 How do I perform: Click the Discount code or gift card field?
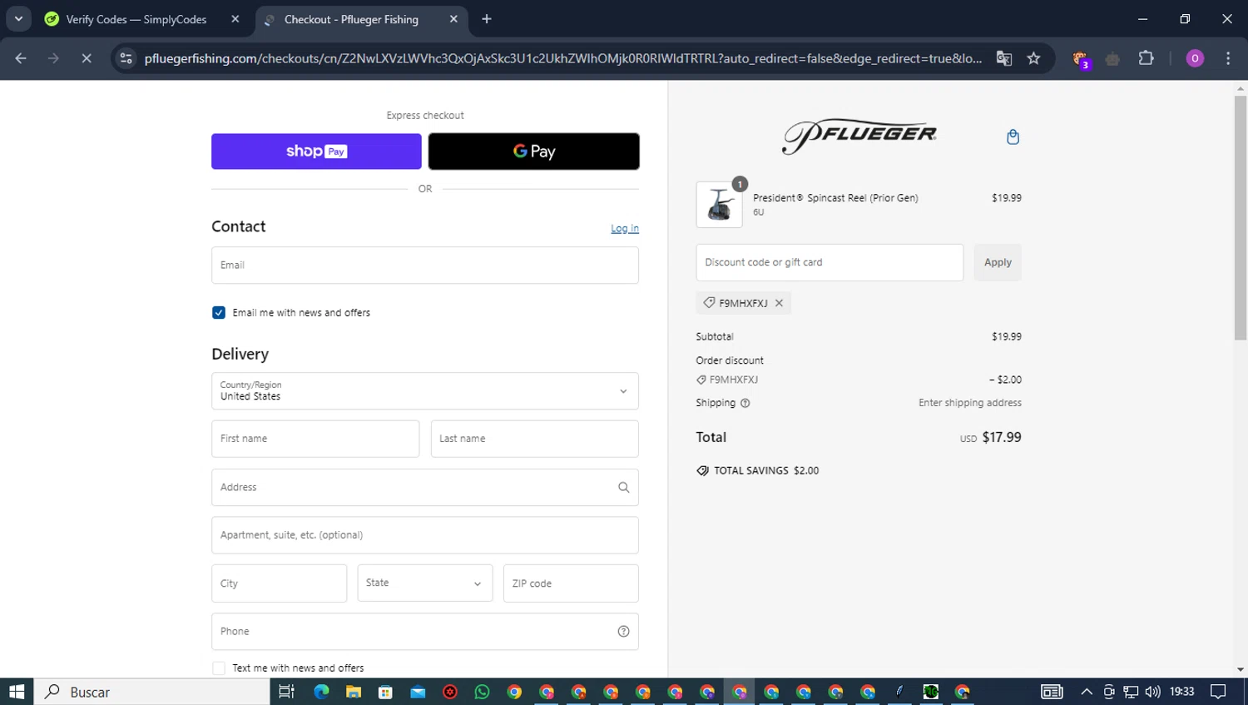(x=830, y=262)
